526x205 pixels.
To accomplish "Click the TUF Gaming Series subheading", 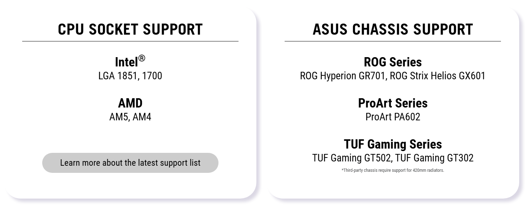I will (x=393, y=144).
